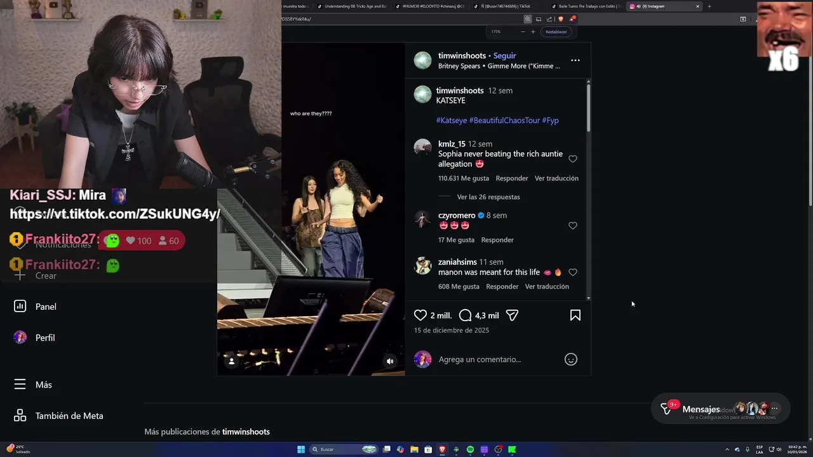Viewport: 813px width, 457px height.
Task: Open the emoji picker in the comment box
Action: [571, 359]
